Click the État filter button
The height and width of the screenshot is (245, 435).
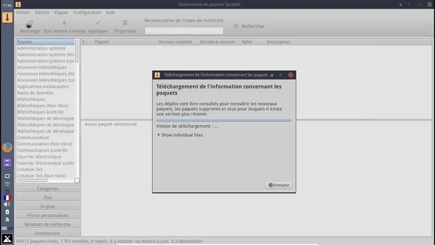tap(48, 197)
